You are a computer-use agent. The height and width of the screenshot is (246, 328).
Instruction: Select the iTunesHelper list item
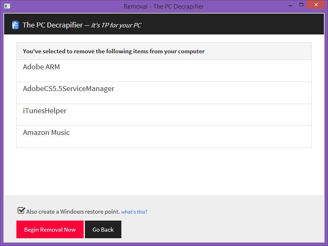(164, 115)
